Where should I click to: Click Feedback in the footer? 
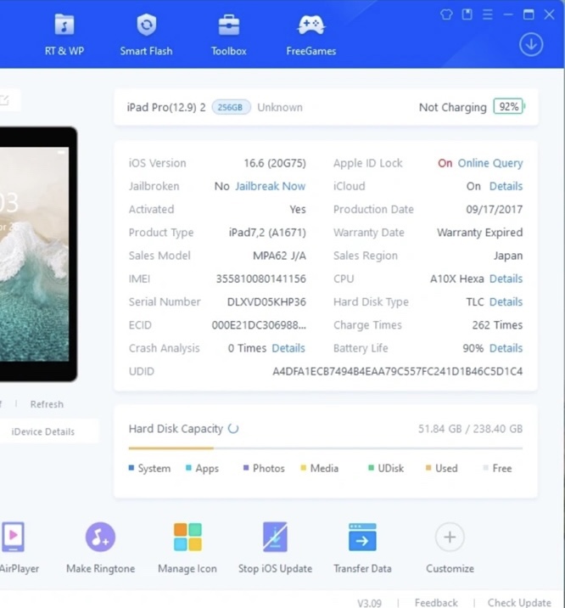436,603
